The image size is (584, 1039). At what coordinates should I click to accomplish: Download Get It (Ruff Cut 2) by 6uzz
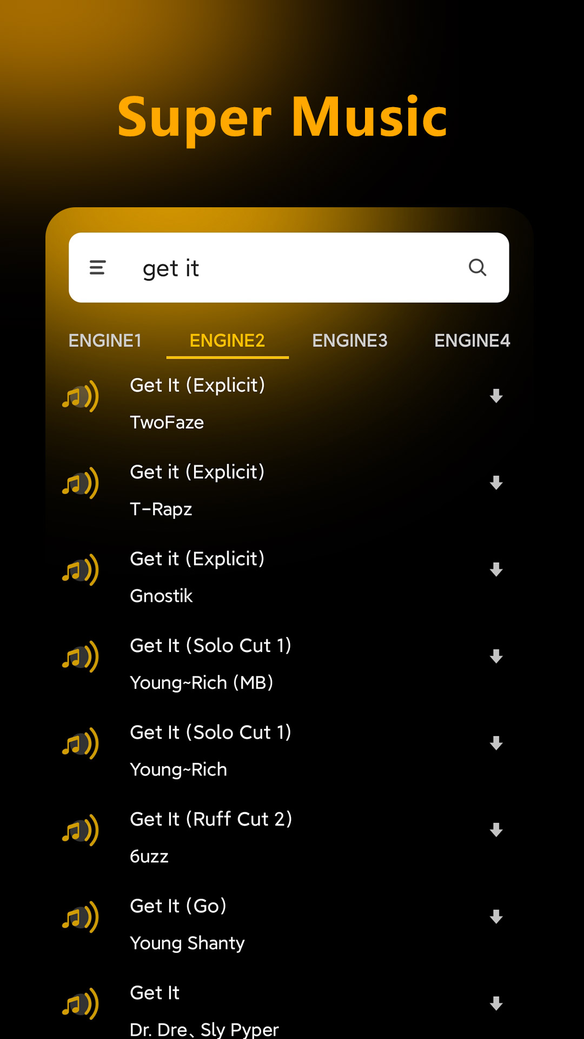coord(496,830)
